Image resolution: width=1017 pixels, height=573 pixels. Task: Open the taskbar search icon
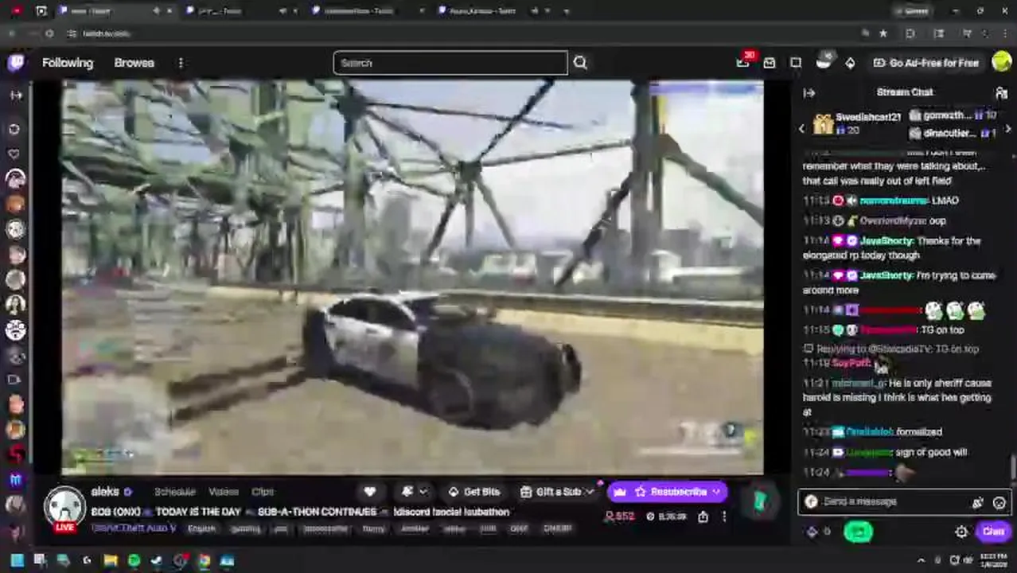[x=40, y=560]
